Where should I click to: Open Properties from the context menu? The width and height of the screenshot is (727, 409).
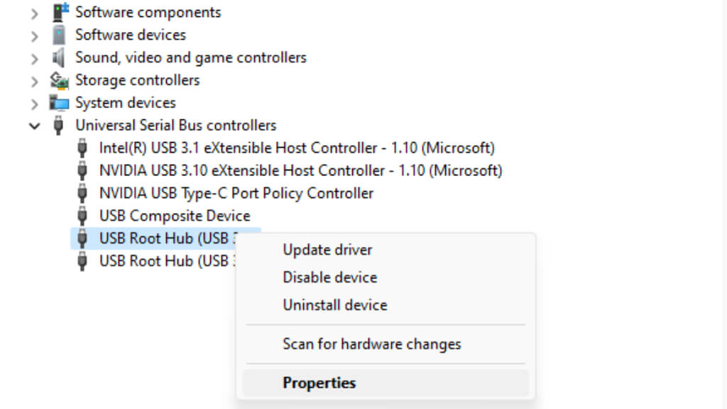pyautogui.click(x=319, y=383)
